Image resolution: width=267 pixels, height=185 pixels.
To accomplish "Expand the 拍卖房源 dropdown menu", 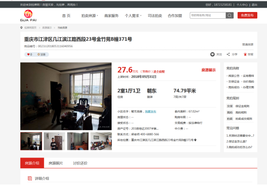I will point(90,16).
